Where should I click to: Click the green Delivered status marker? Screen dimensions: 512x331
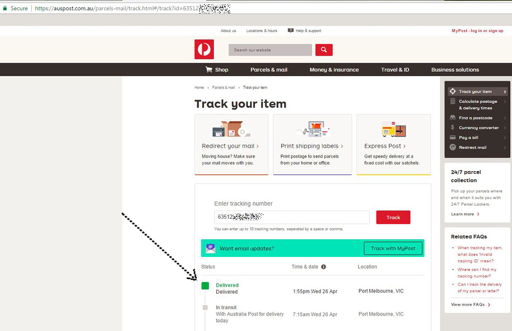pyautogui.click(x=205, y=286)
